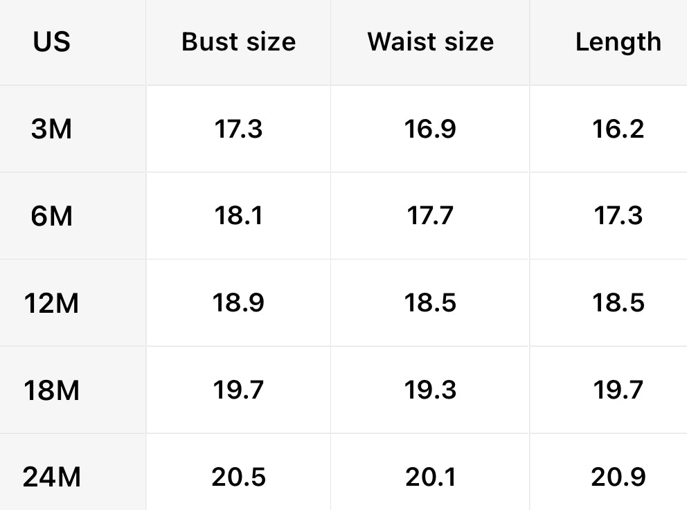Select the 3M waist size value 16.9
Image resolution: width=687 pixels, height=510 pixels.
pyautogui.click(x=430, y=129)
